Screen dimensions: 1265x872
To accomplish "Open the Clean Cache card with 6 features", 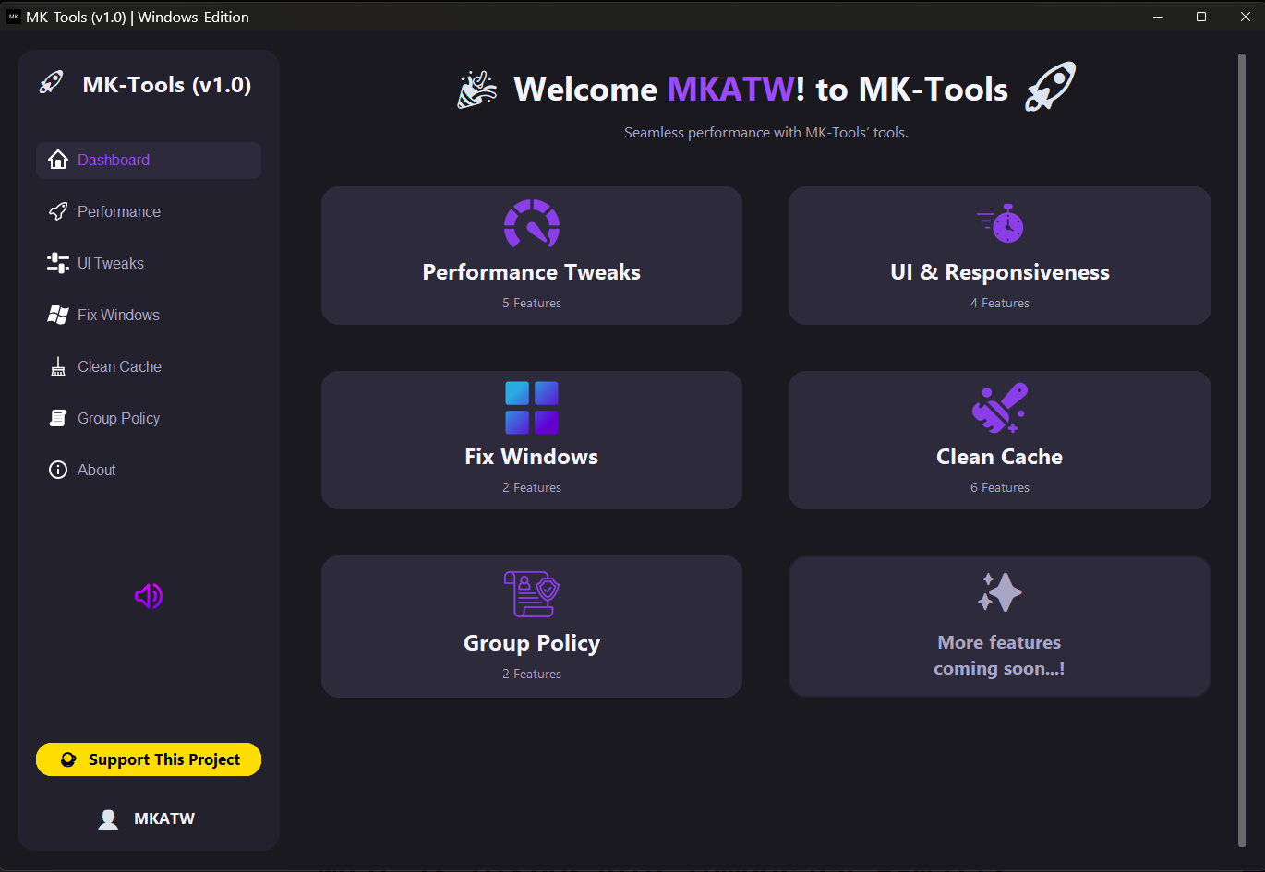I will (x=1000, y=440).
